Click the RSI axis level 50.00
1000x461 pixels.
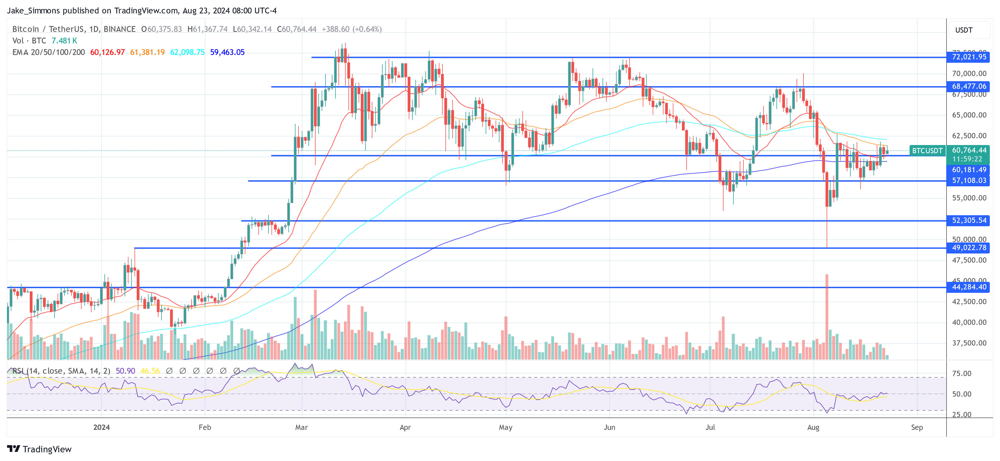(962, 394)
